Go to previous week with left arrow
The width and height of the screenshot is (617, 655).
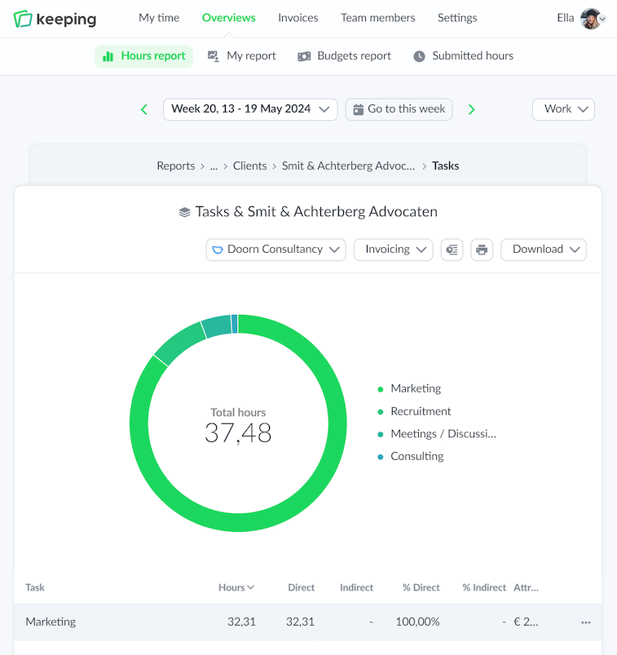tap(144, 109)
